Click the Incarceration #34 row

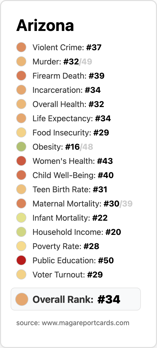pos(58,90)
